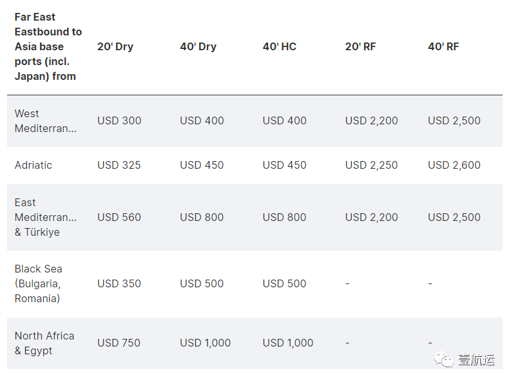
Task: Select Black Sea (Bulgaria, Romania) row label
Action: [39, 283]
